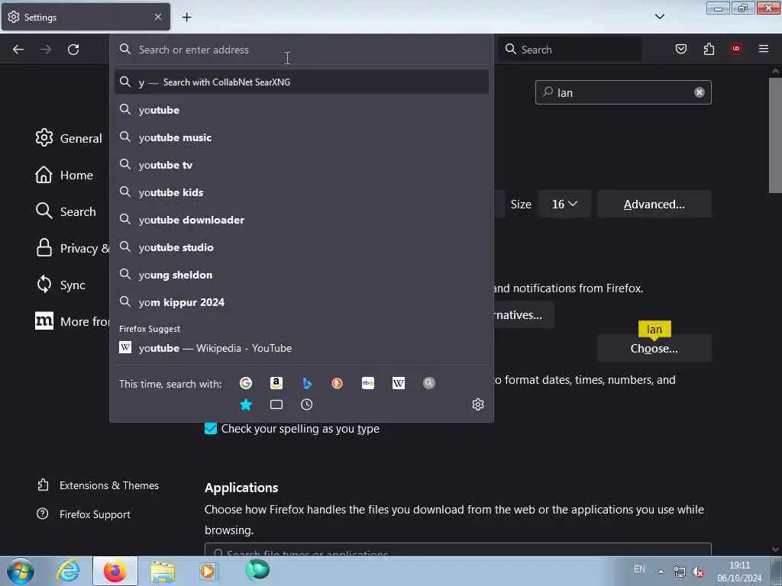Choose the 'youtube kids' suggestion
This screenshot has width=782, height=586.
point(301,192)
